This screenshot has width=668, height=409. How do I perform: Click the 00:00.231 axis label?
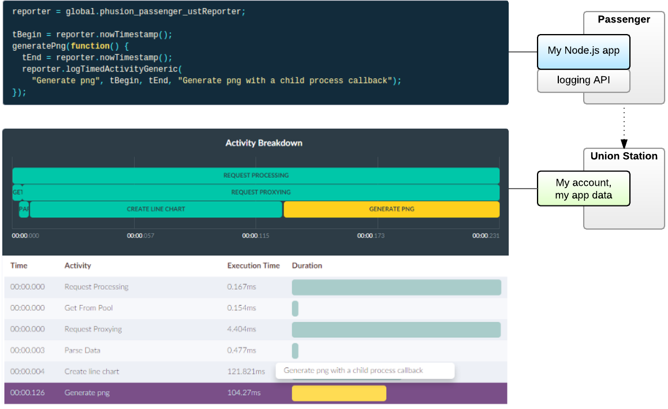click(486, 236)
